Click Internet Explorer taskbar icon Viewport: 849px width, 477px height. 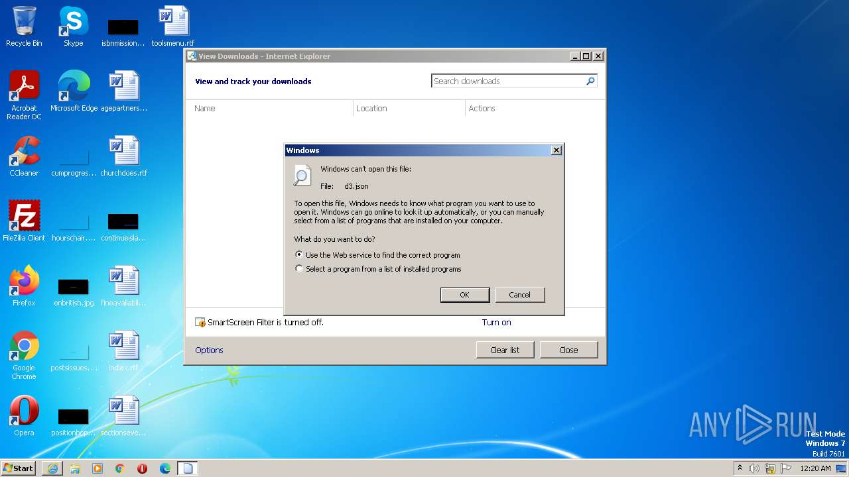coord(52,468)
